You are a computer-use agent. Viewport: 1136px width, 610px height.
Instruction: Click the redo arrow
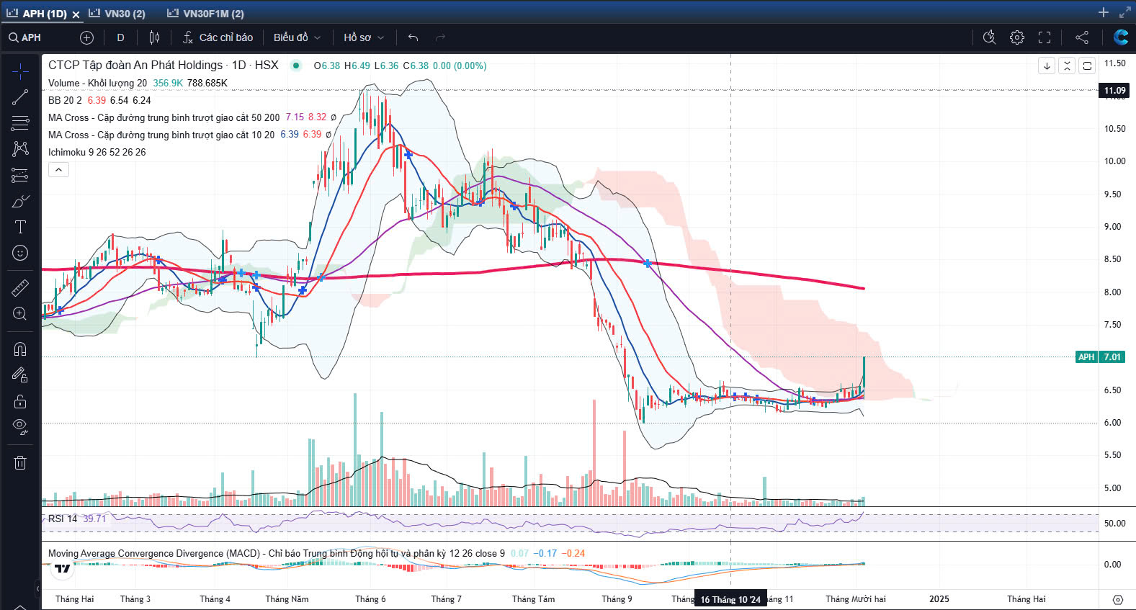coord(440,37)
